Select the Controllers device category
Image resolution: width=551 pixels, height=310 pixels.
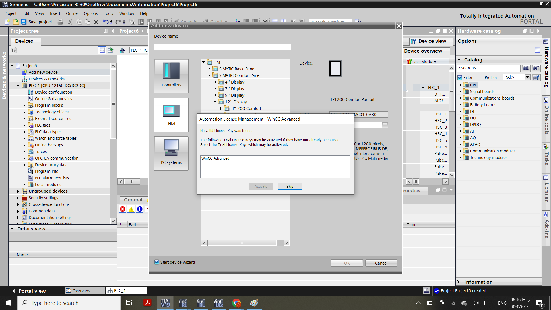171,76
